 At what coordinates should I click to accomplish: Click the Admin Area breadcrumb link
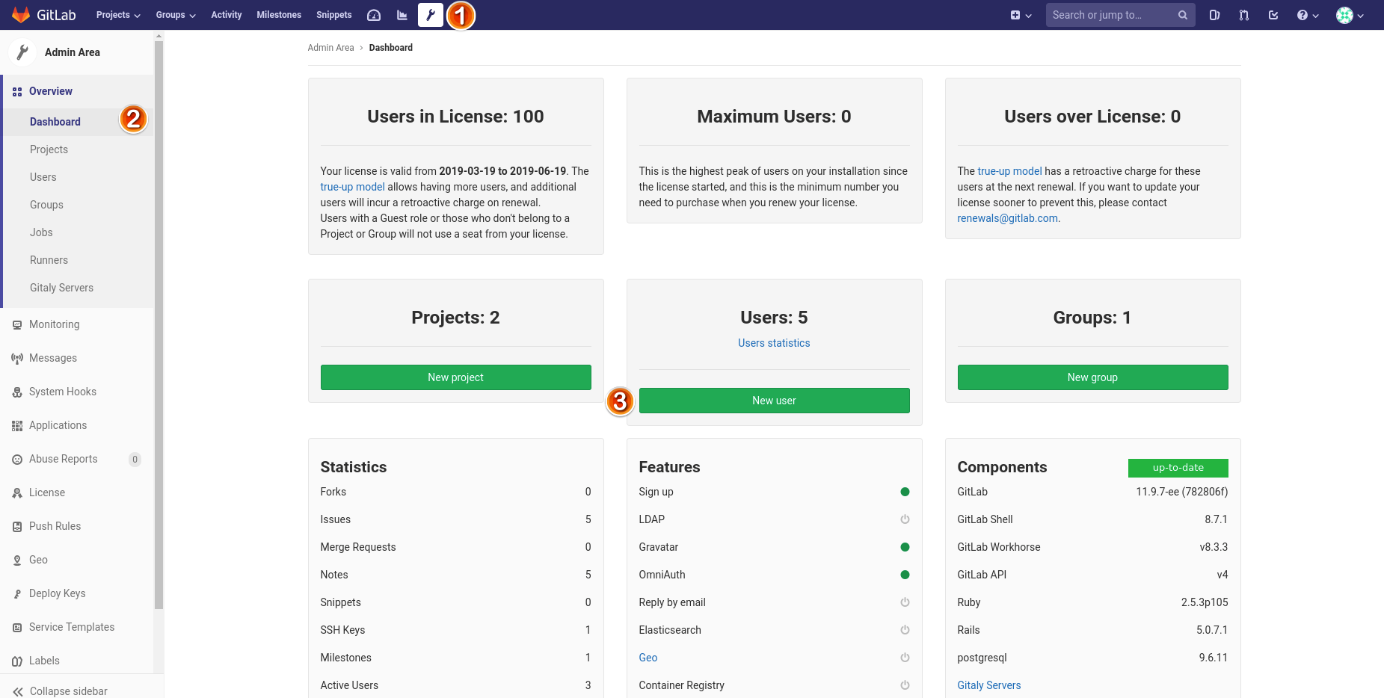pyautogui.click(x=330, y=48)
